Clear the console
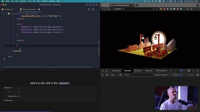200x112 pixels. (107, 75)
